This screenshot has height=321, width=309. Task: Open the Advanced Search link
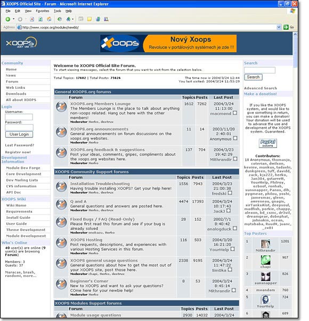[260, 88]
